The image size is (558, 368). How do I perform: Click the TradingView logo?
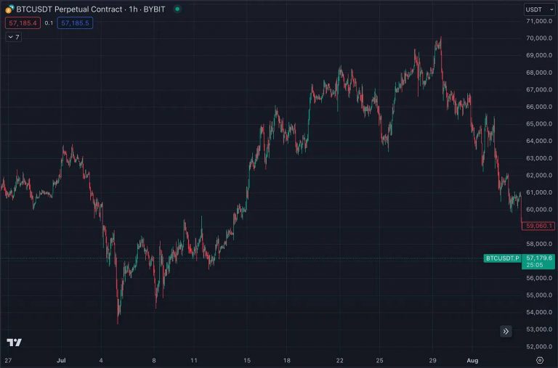[15, 342]
